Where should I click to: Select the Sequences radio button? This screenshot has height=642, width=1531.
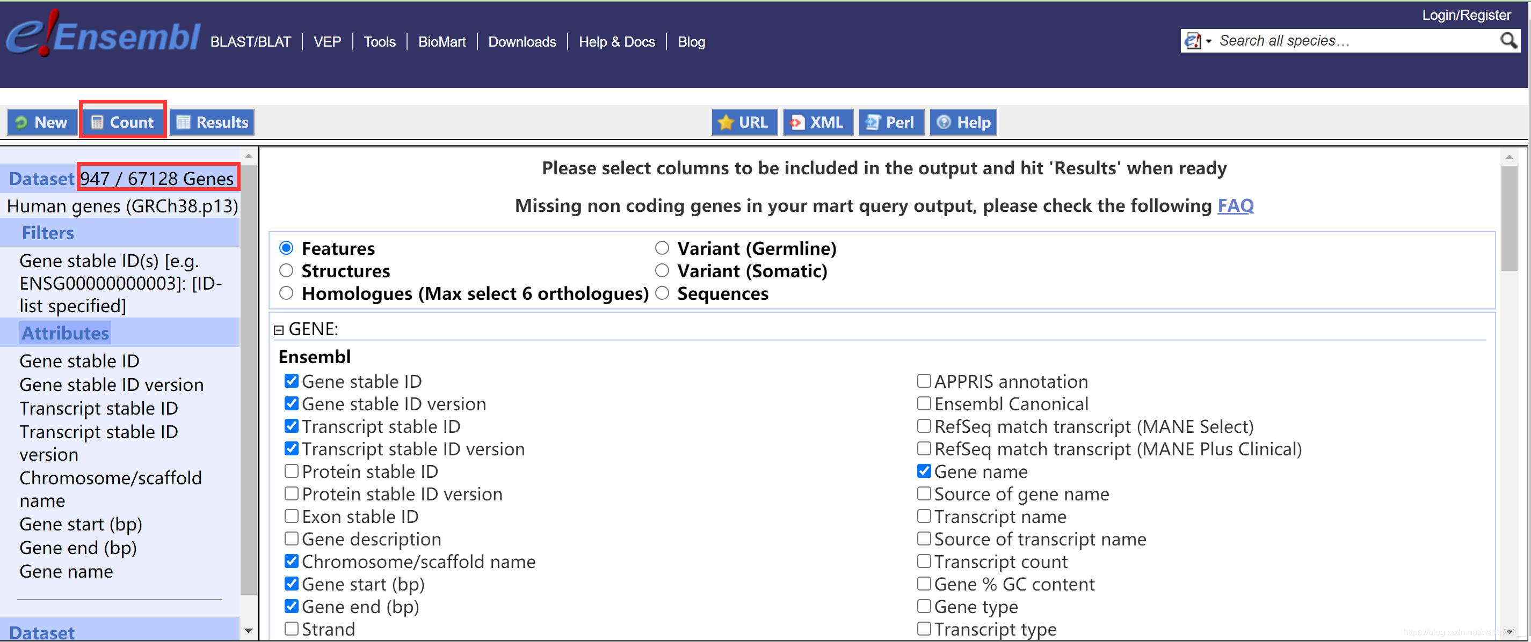coord(662,293)
